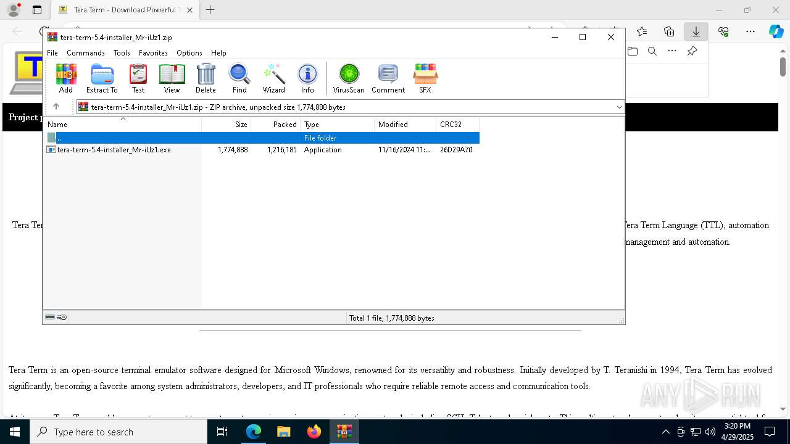Go up one level with the arrow
Viewport: 790px width, 444px height.
(56, 107)
